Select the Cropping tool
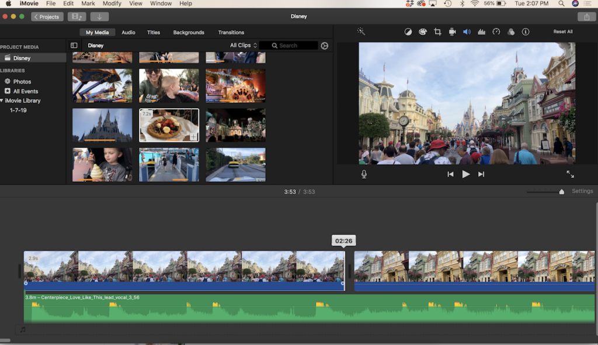Image resolution: width=598 pixels, height=345 pixels. pyautogui.click(x=437, y=32)
